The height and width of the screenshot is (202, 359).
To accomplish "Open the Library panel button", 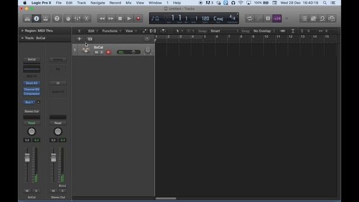I will pyautogui.click(x=27, y=19).
